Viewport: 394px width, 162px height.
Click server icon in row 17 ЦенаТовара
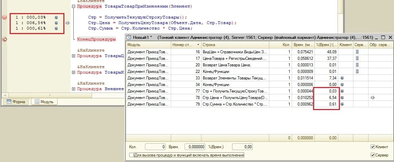pyautogui.click(x=357, y=58)
